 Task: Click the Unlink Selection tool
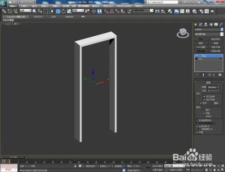click(x=10, y=11)
